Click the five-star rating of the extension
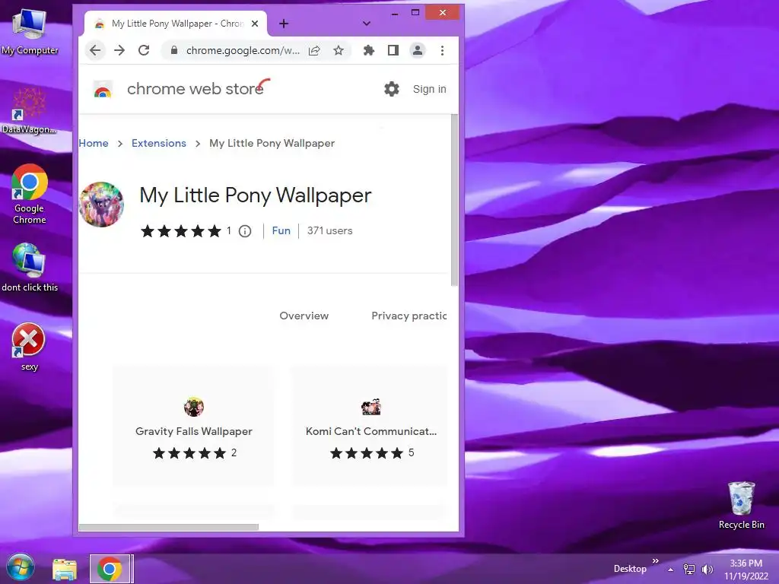This screenshot has width=779, height=584. [x=181, y=231]
